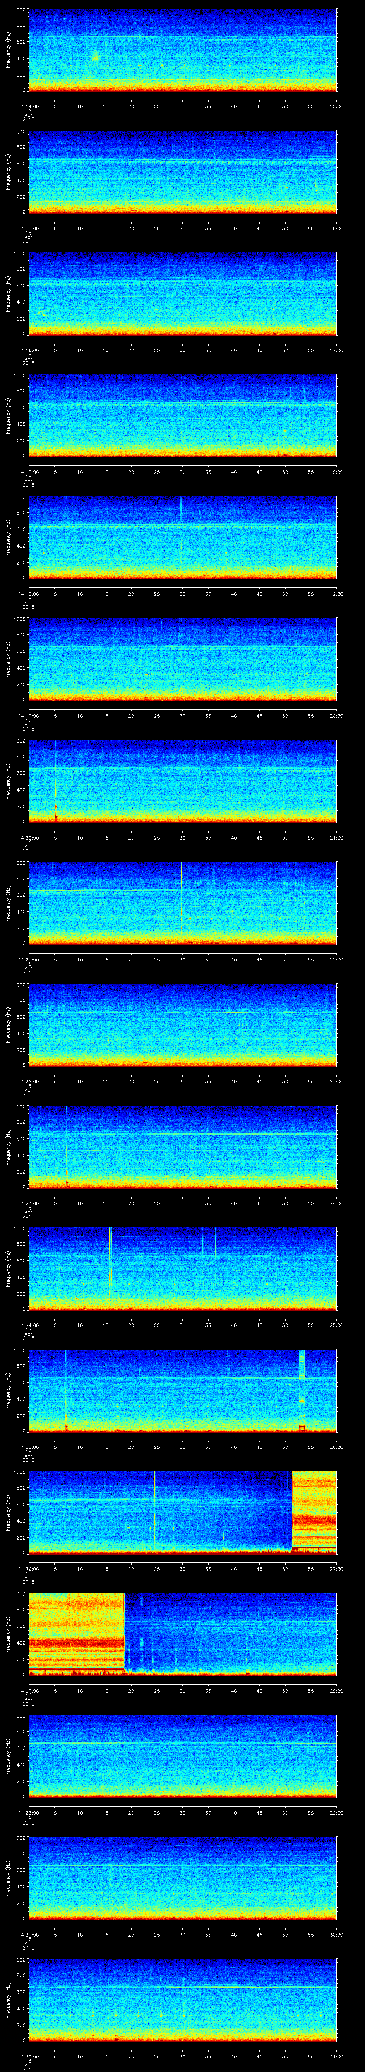Click the 22:00 end time label
The image size is (365, 2072).
click(x=337, y=960)
